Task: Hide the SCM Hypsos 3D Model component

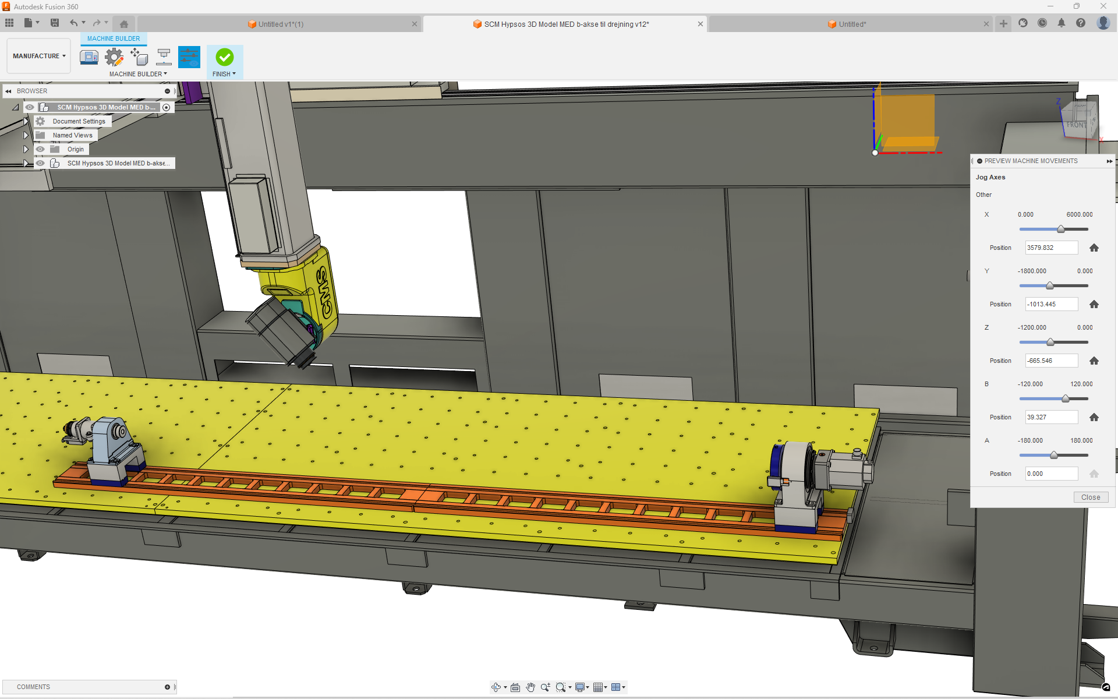Action: [x=40, y=163]
